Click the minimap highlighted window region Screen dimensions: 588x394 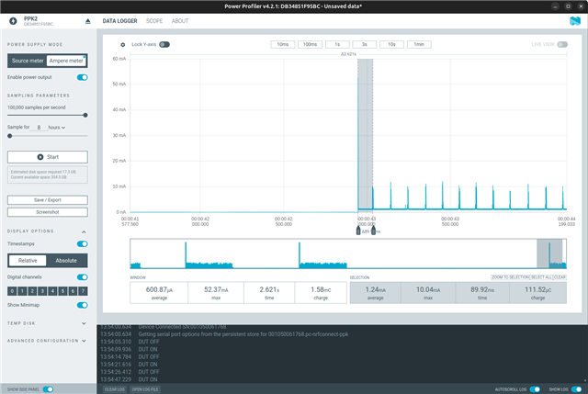click(549, 253)
